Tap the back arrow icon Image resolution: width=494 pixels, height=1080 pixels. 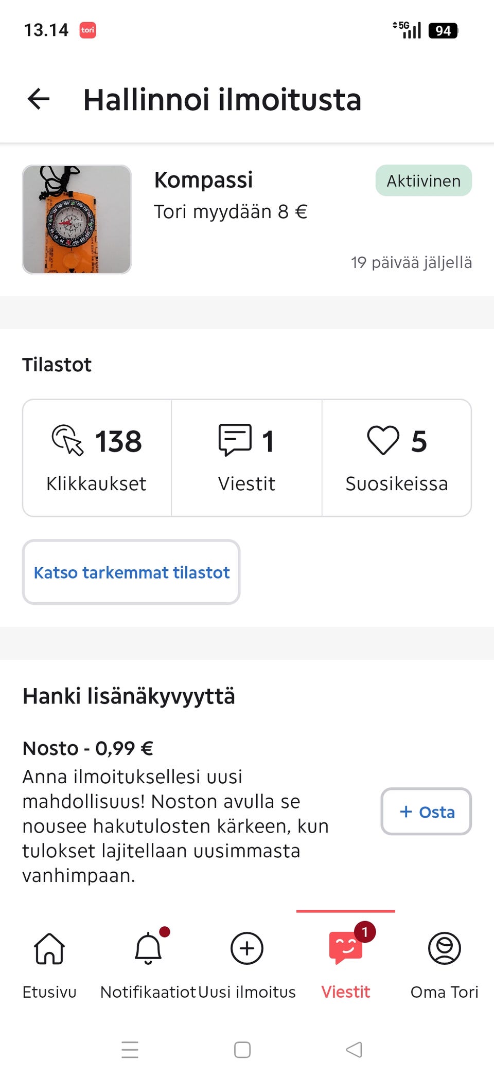(39, 99)
